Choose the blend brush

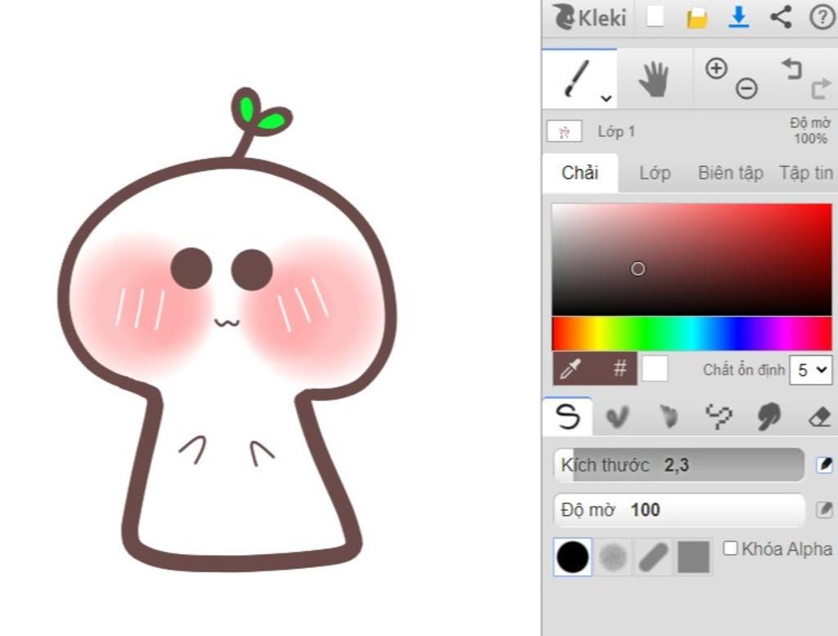(x=617, y=417)
